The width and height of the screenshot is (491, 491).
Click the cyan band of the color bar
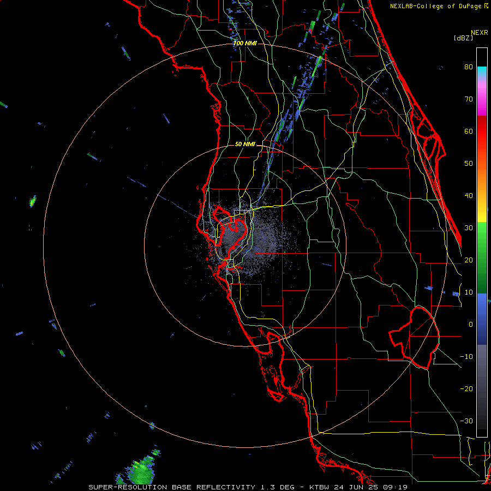[x=482, y=71]
